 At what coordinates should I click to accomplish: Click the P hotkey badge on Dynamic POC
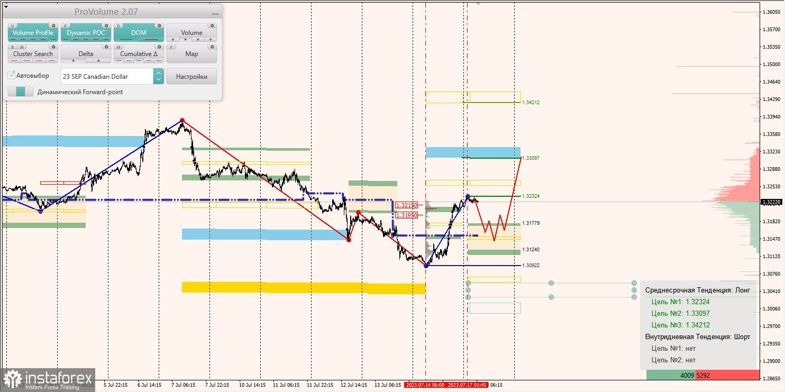pos(66,25)
